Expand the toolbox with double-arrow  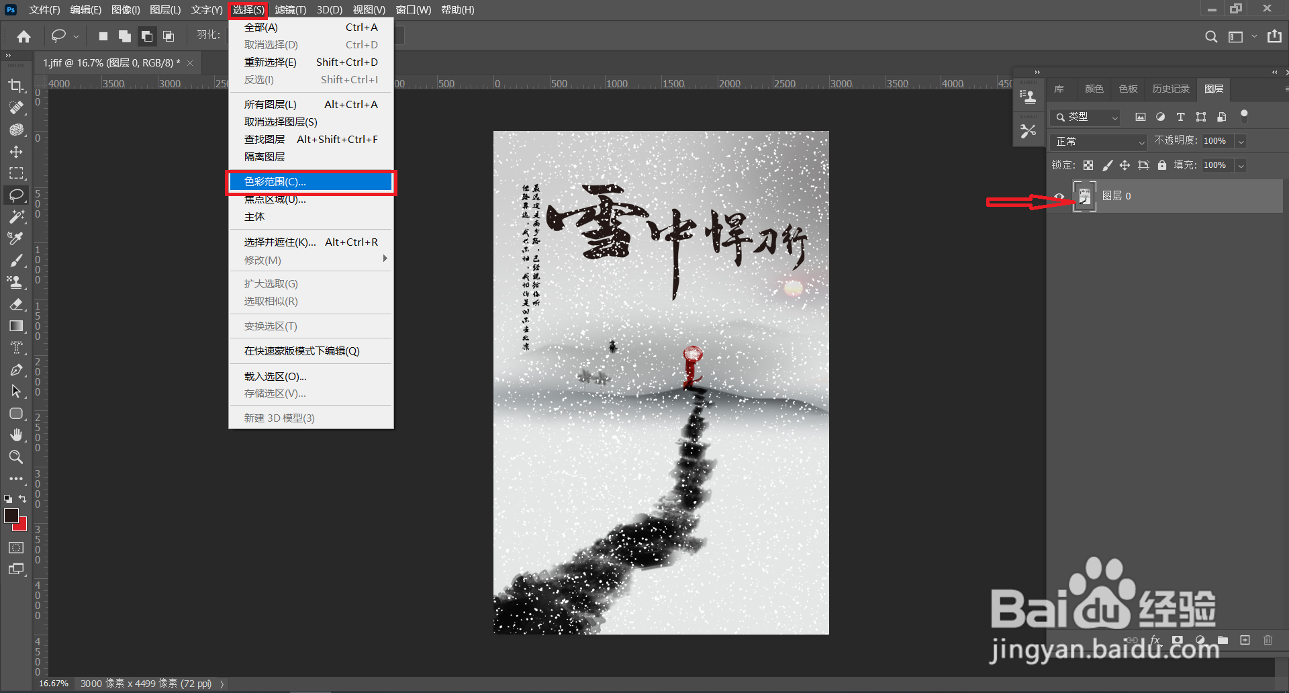click(8, 56)
